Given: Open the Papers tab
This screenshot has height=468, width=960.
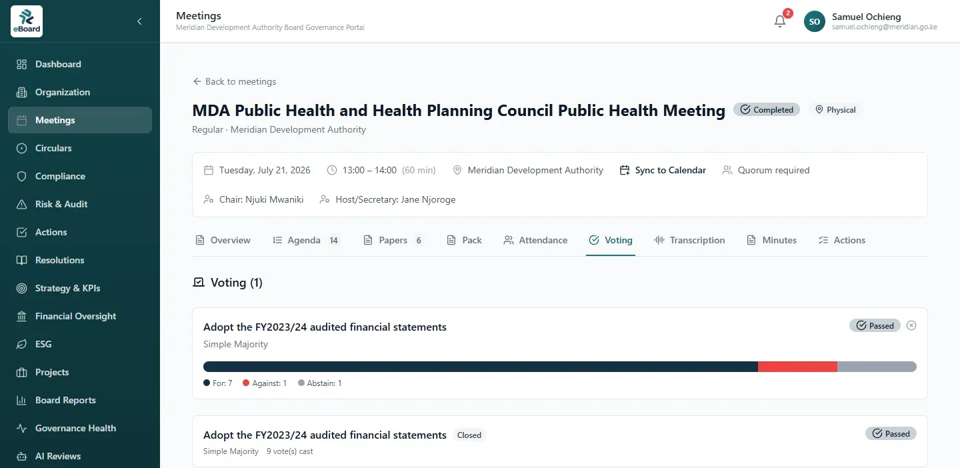Looking at the screenshot, I should click(393, 240).
